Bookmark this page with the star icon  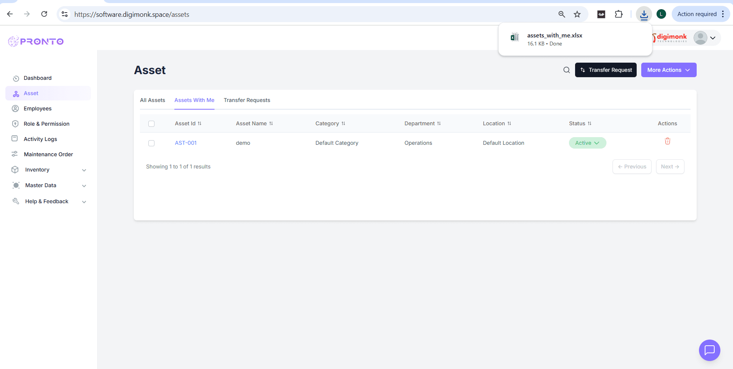coord(577,15)
